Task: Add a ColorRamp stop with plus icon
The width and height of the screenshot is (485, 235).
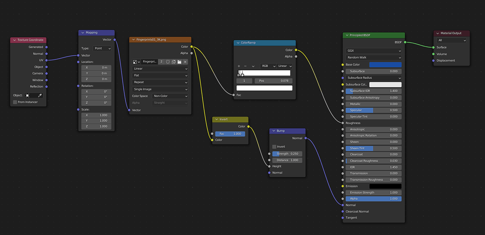Action: tap(239, 66)
